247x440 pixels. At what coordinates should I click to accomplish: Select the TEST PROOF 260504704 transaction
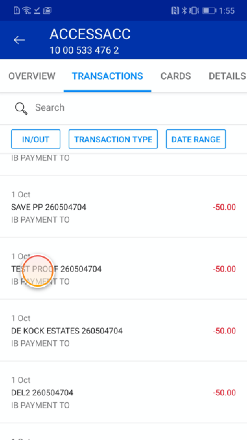click(x=123, y=269)
